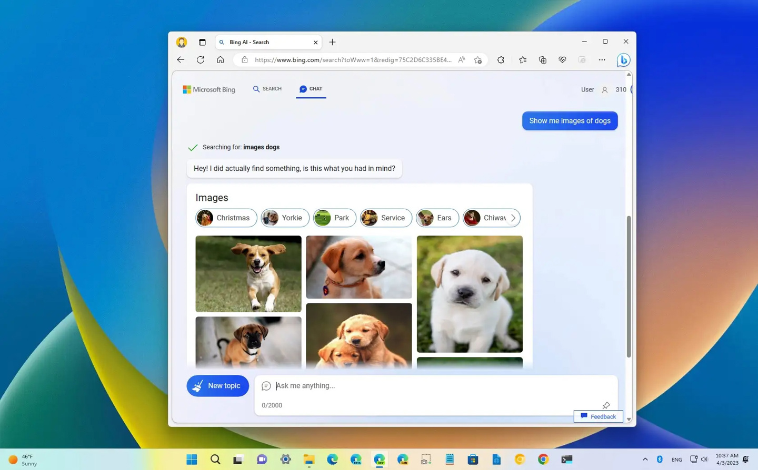Image resolution: width=758 pixels, height=470 pixels.
Task: Open the Collections icon in toolbar
Action: 542,60
